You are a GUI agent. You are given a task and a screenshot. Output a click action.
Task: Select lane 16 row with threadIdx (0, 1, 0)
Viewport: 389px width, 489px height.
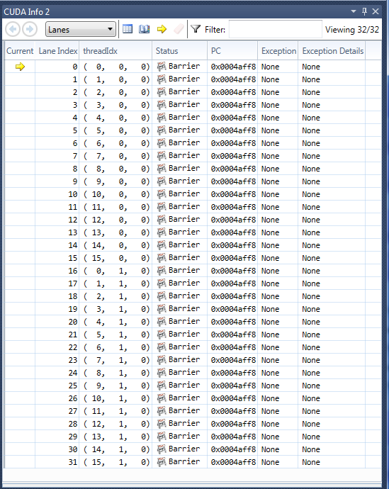point(193,271)
